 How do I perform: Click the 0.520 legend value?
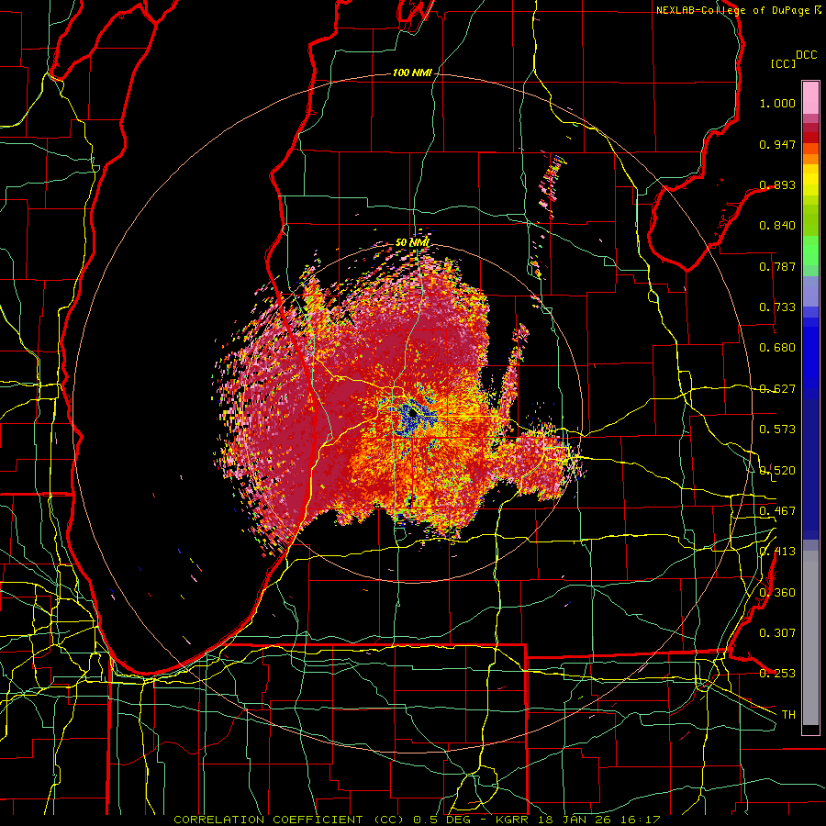777,471
